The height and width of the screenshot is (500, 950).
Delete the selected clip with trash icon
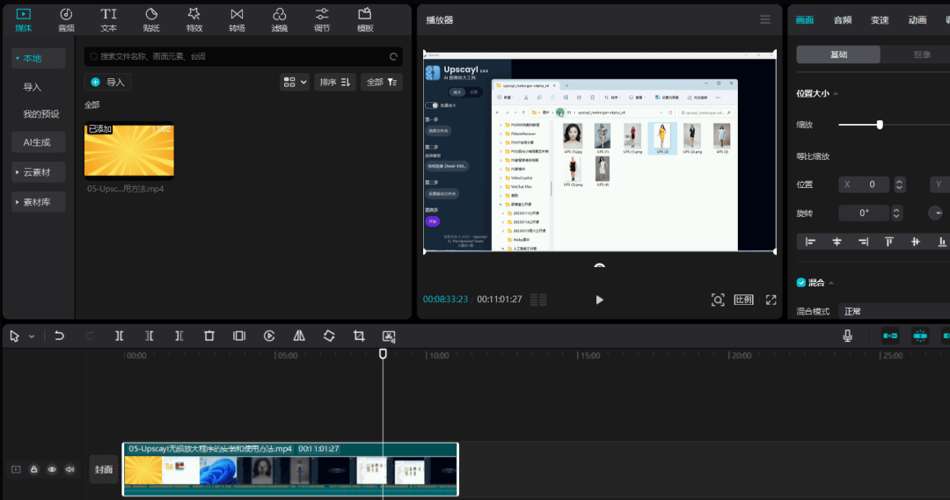coord(209,336)
